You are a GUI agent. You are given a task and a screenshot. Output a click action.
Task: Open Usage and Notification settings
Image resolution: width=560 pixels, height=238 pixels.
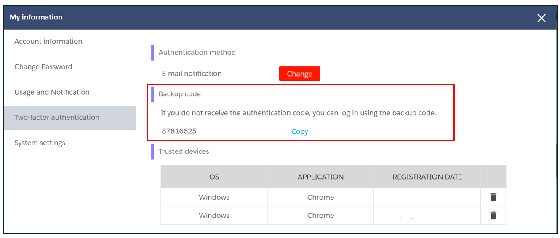(x=52, y=92)
